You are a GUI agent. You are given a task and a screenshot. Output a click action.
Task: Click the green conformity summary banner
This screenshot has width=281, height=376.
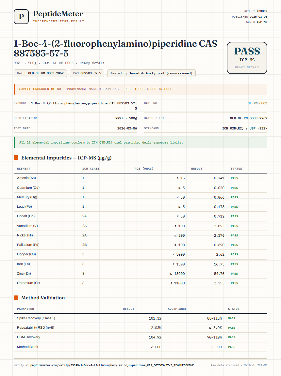(x=140, y=143)
